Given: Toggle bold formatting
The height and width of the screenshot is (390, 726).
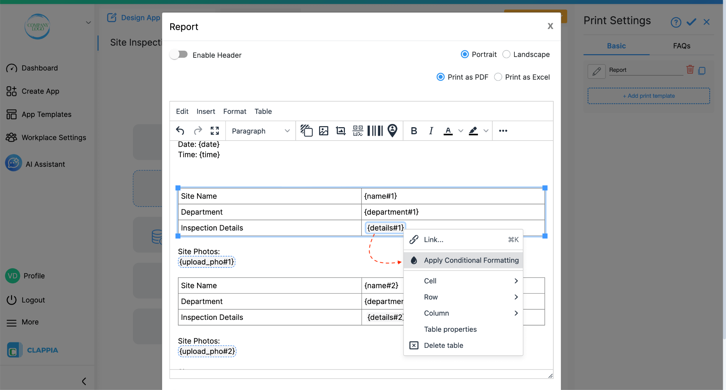Looking at the screenshot, I should (414, 131).
